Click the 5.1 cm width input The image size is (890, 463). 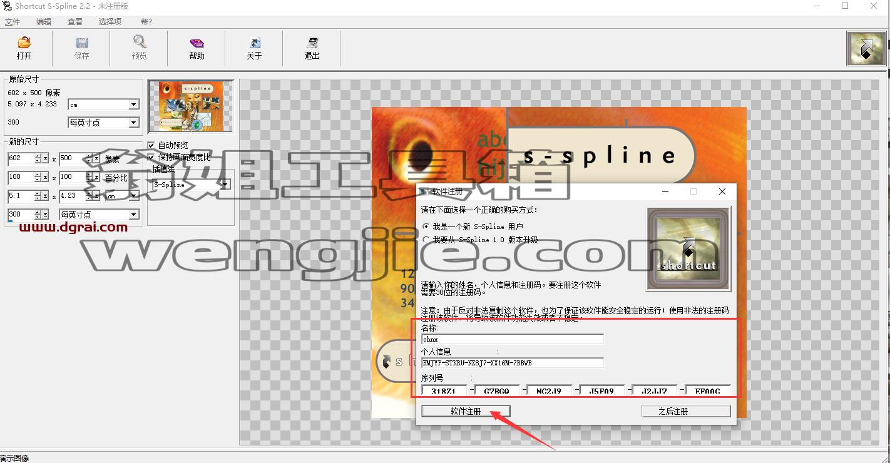[x=21, y=196]
